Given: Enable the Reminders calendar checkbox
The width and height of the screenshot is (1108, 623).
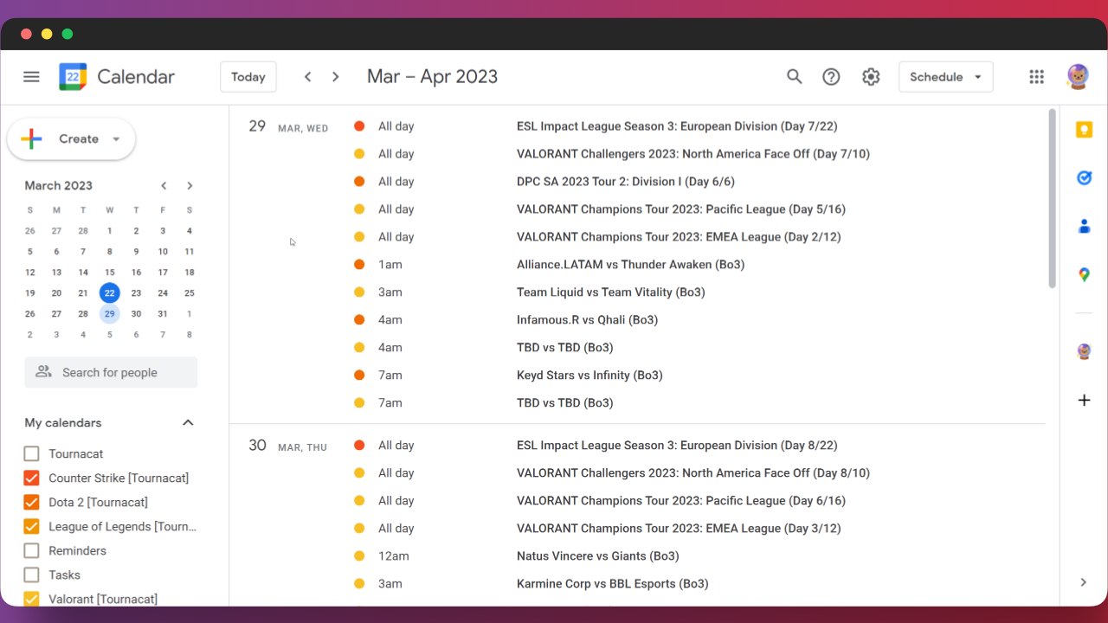Looking at the screenshot, I should pyautogui.click(x=32, y=550).
